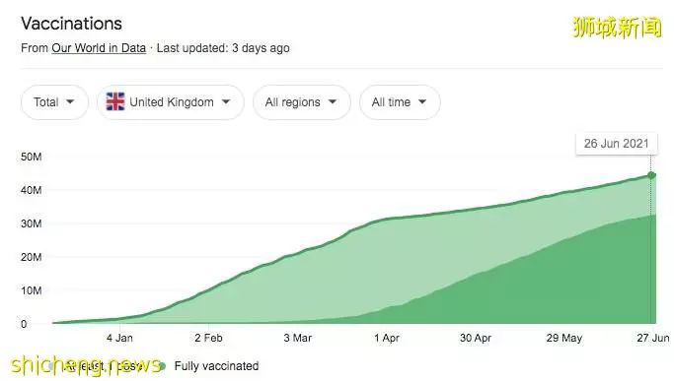Click the arrow next to All regions
Image resolution: width=674 pixels, height=381 pixels.
click(333, 102)
